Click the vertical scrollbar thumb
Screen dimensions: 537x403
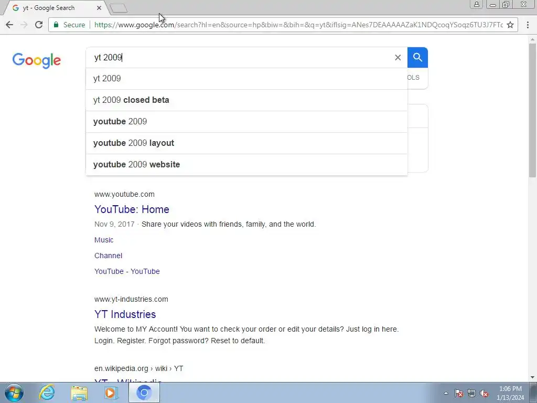532,110
